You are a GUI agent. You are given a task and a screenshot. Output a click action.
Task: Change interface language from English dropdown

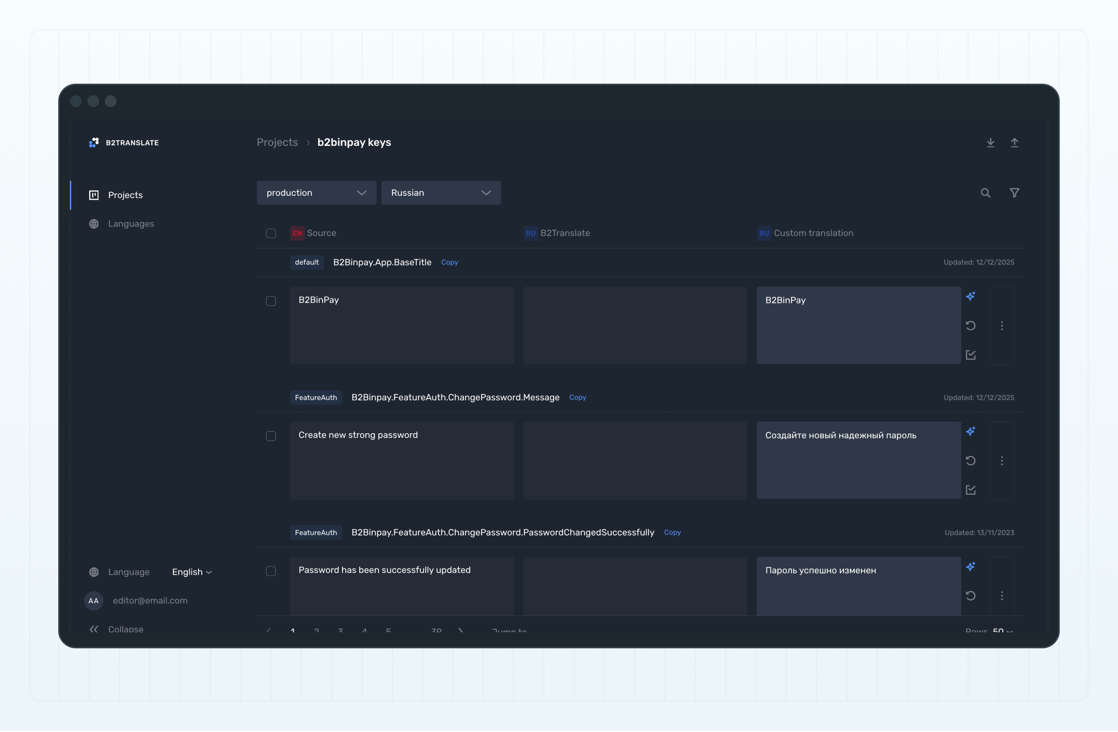click(x=192, y=572)
